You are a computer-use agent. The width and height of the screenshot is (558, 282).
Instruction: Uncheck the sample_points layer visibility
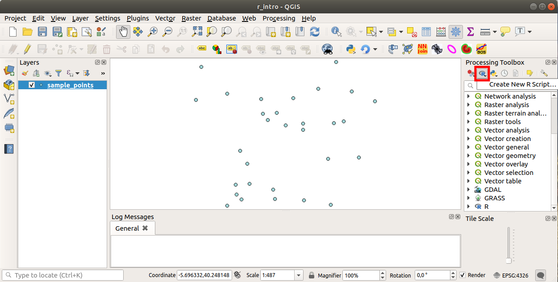(32, 85)
